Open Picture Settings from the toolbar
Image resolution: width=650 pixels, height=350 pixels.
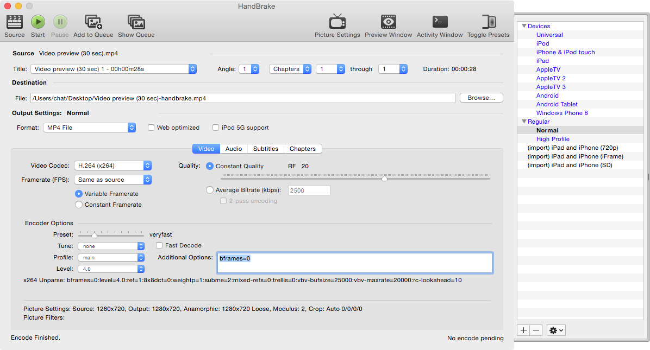337,22
